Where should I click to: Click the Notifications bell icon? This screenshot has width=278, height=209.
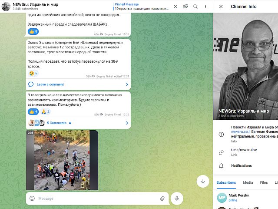(x=221, y=165)
